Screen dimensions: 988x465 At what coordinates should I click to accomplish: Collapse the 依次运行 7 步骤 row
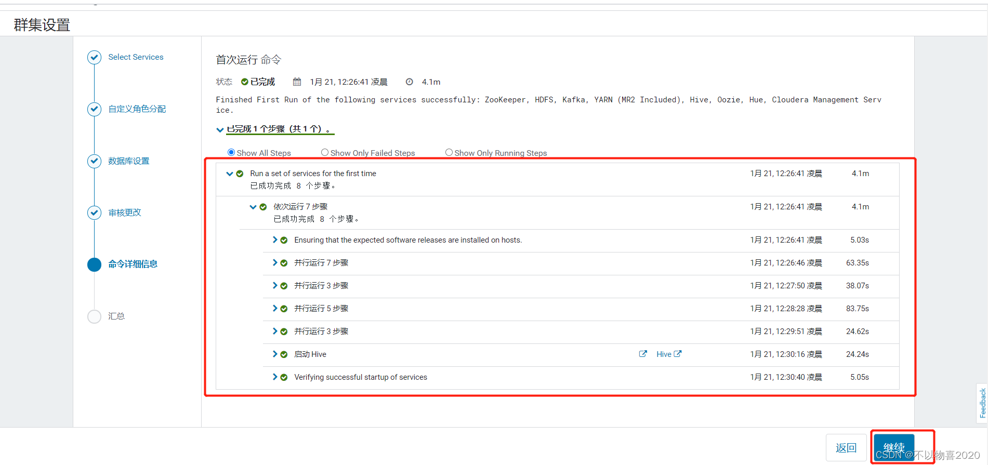click(253, 207)
